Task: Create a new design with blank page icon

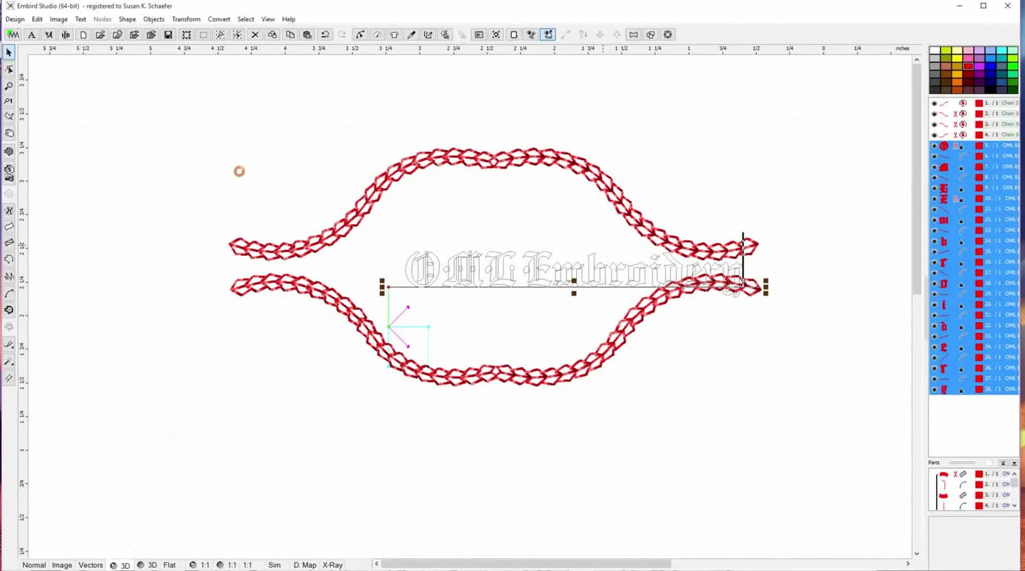Action: [83, 35]
